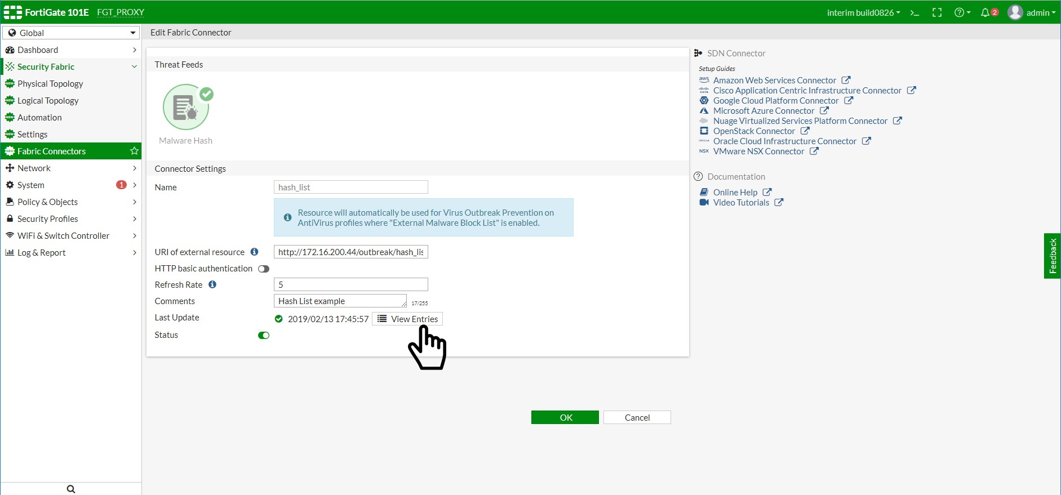The image size is (1061, 495).
Task: Expand the Security Profiles chevron
Action: point(135,218)
